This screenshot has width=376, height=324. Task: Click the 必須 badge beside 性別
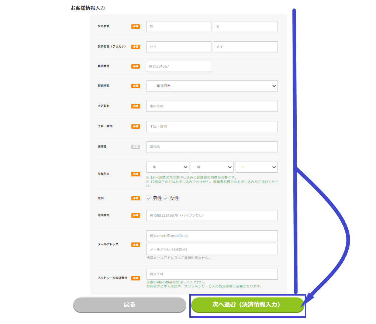click(x=135, y=198)
